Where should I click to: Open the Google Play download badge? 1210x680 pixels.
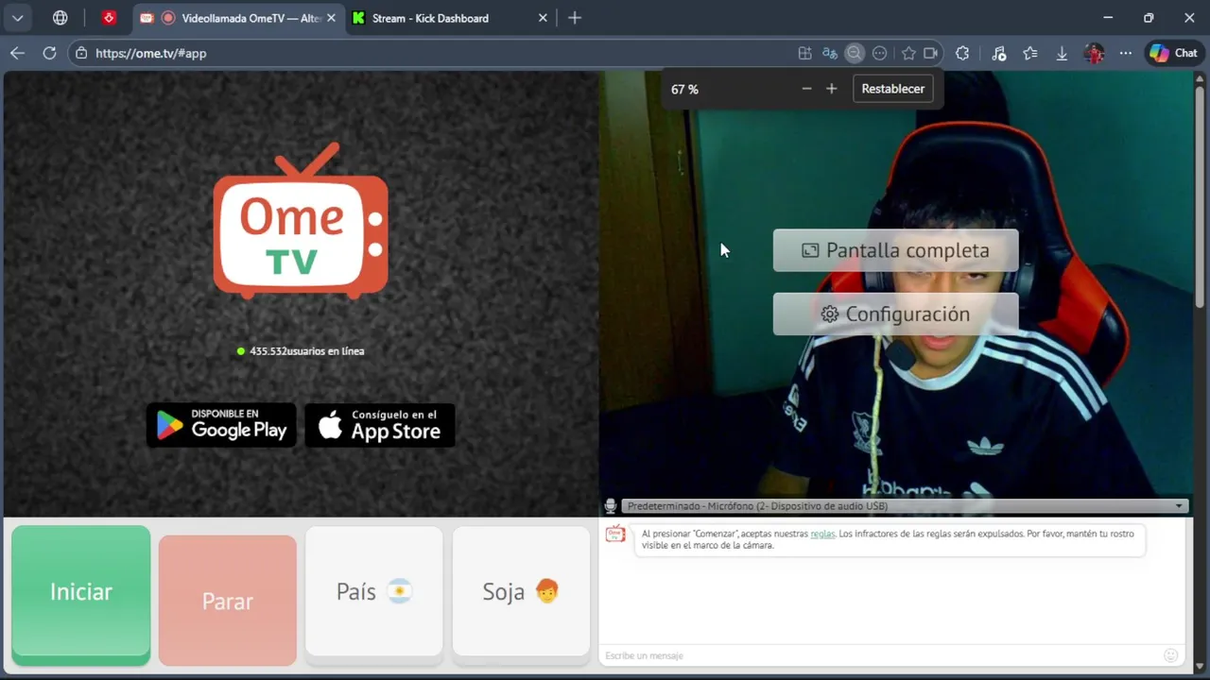point(221,425)
